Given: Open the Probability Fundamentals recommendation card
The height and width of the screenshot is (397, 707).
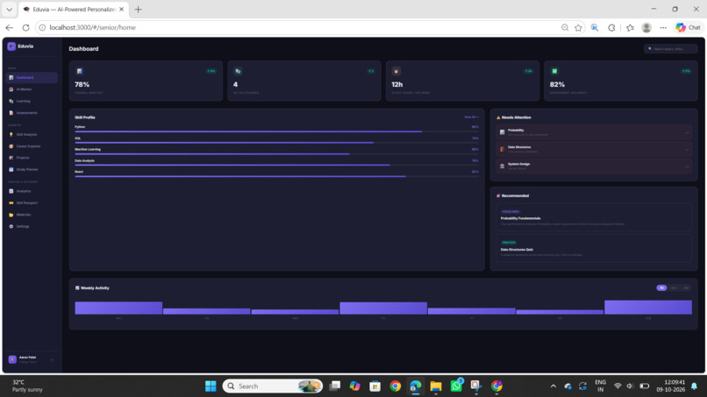Looking at the screenshot, I should (594, 217).
